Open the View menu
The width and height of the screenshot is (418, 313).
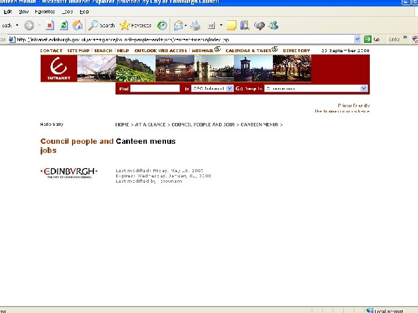(23, 12)
